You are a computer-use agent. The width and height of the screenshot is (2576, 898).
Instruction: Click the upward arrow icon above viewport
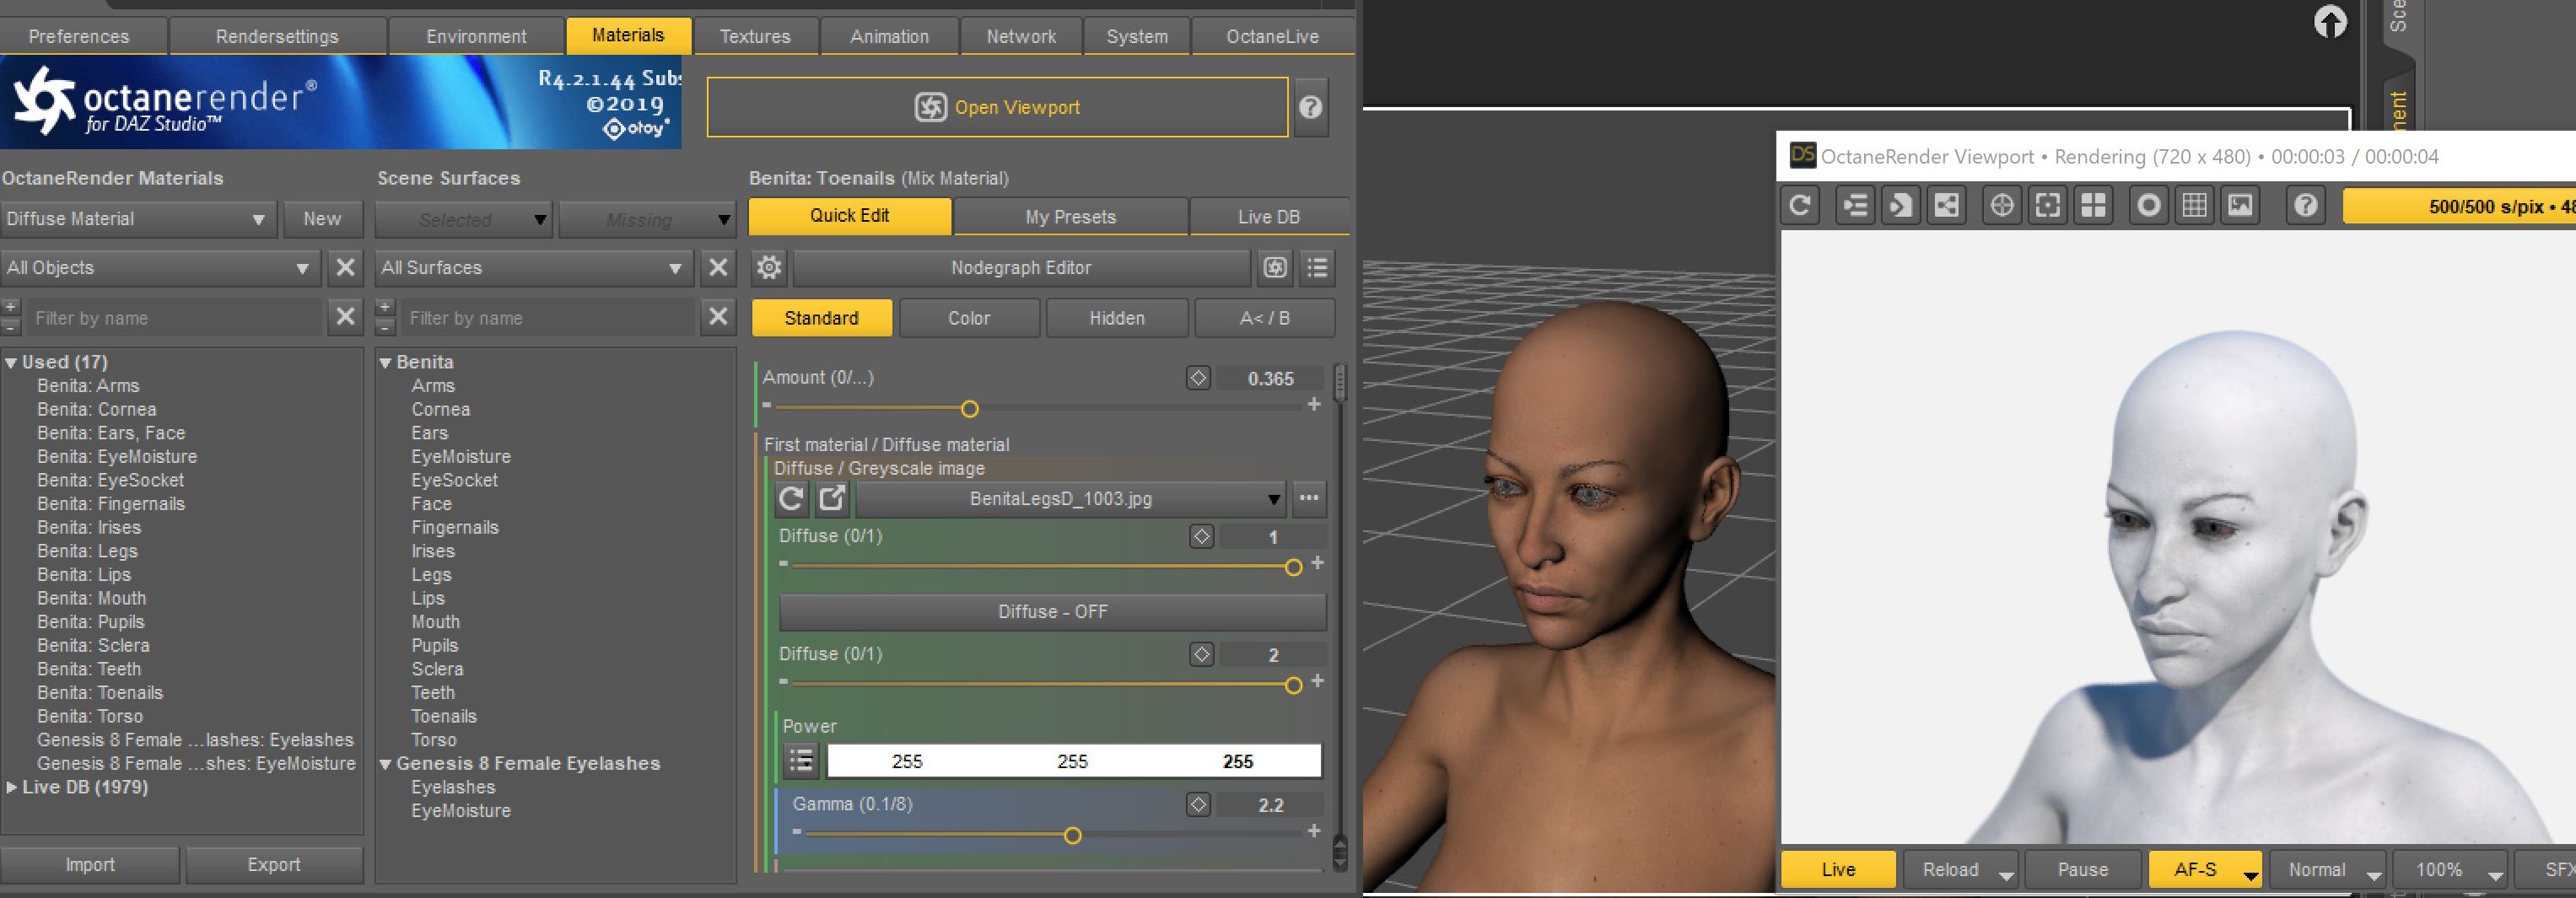pyautogui.click(x=2330, y=21)
